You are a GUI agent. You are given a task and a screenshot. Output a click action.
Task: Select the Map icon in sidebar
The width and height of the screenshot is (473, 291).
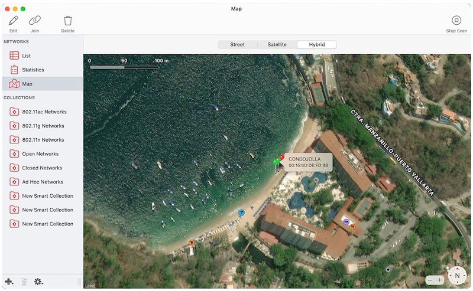(14, 84)
